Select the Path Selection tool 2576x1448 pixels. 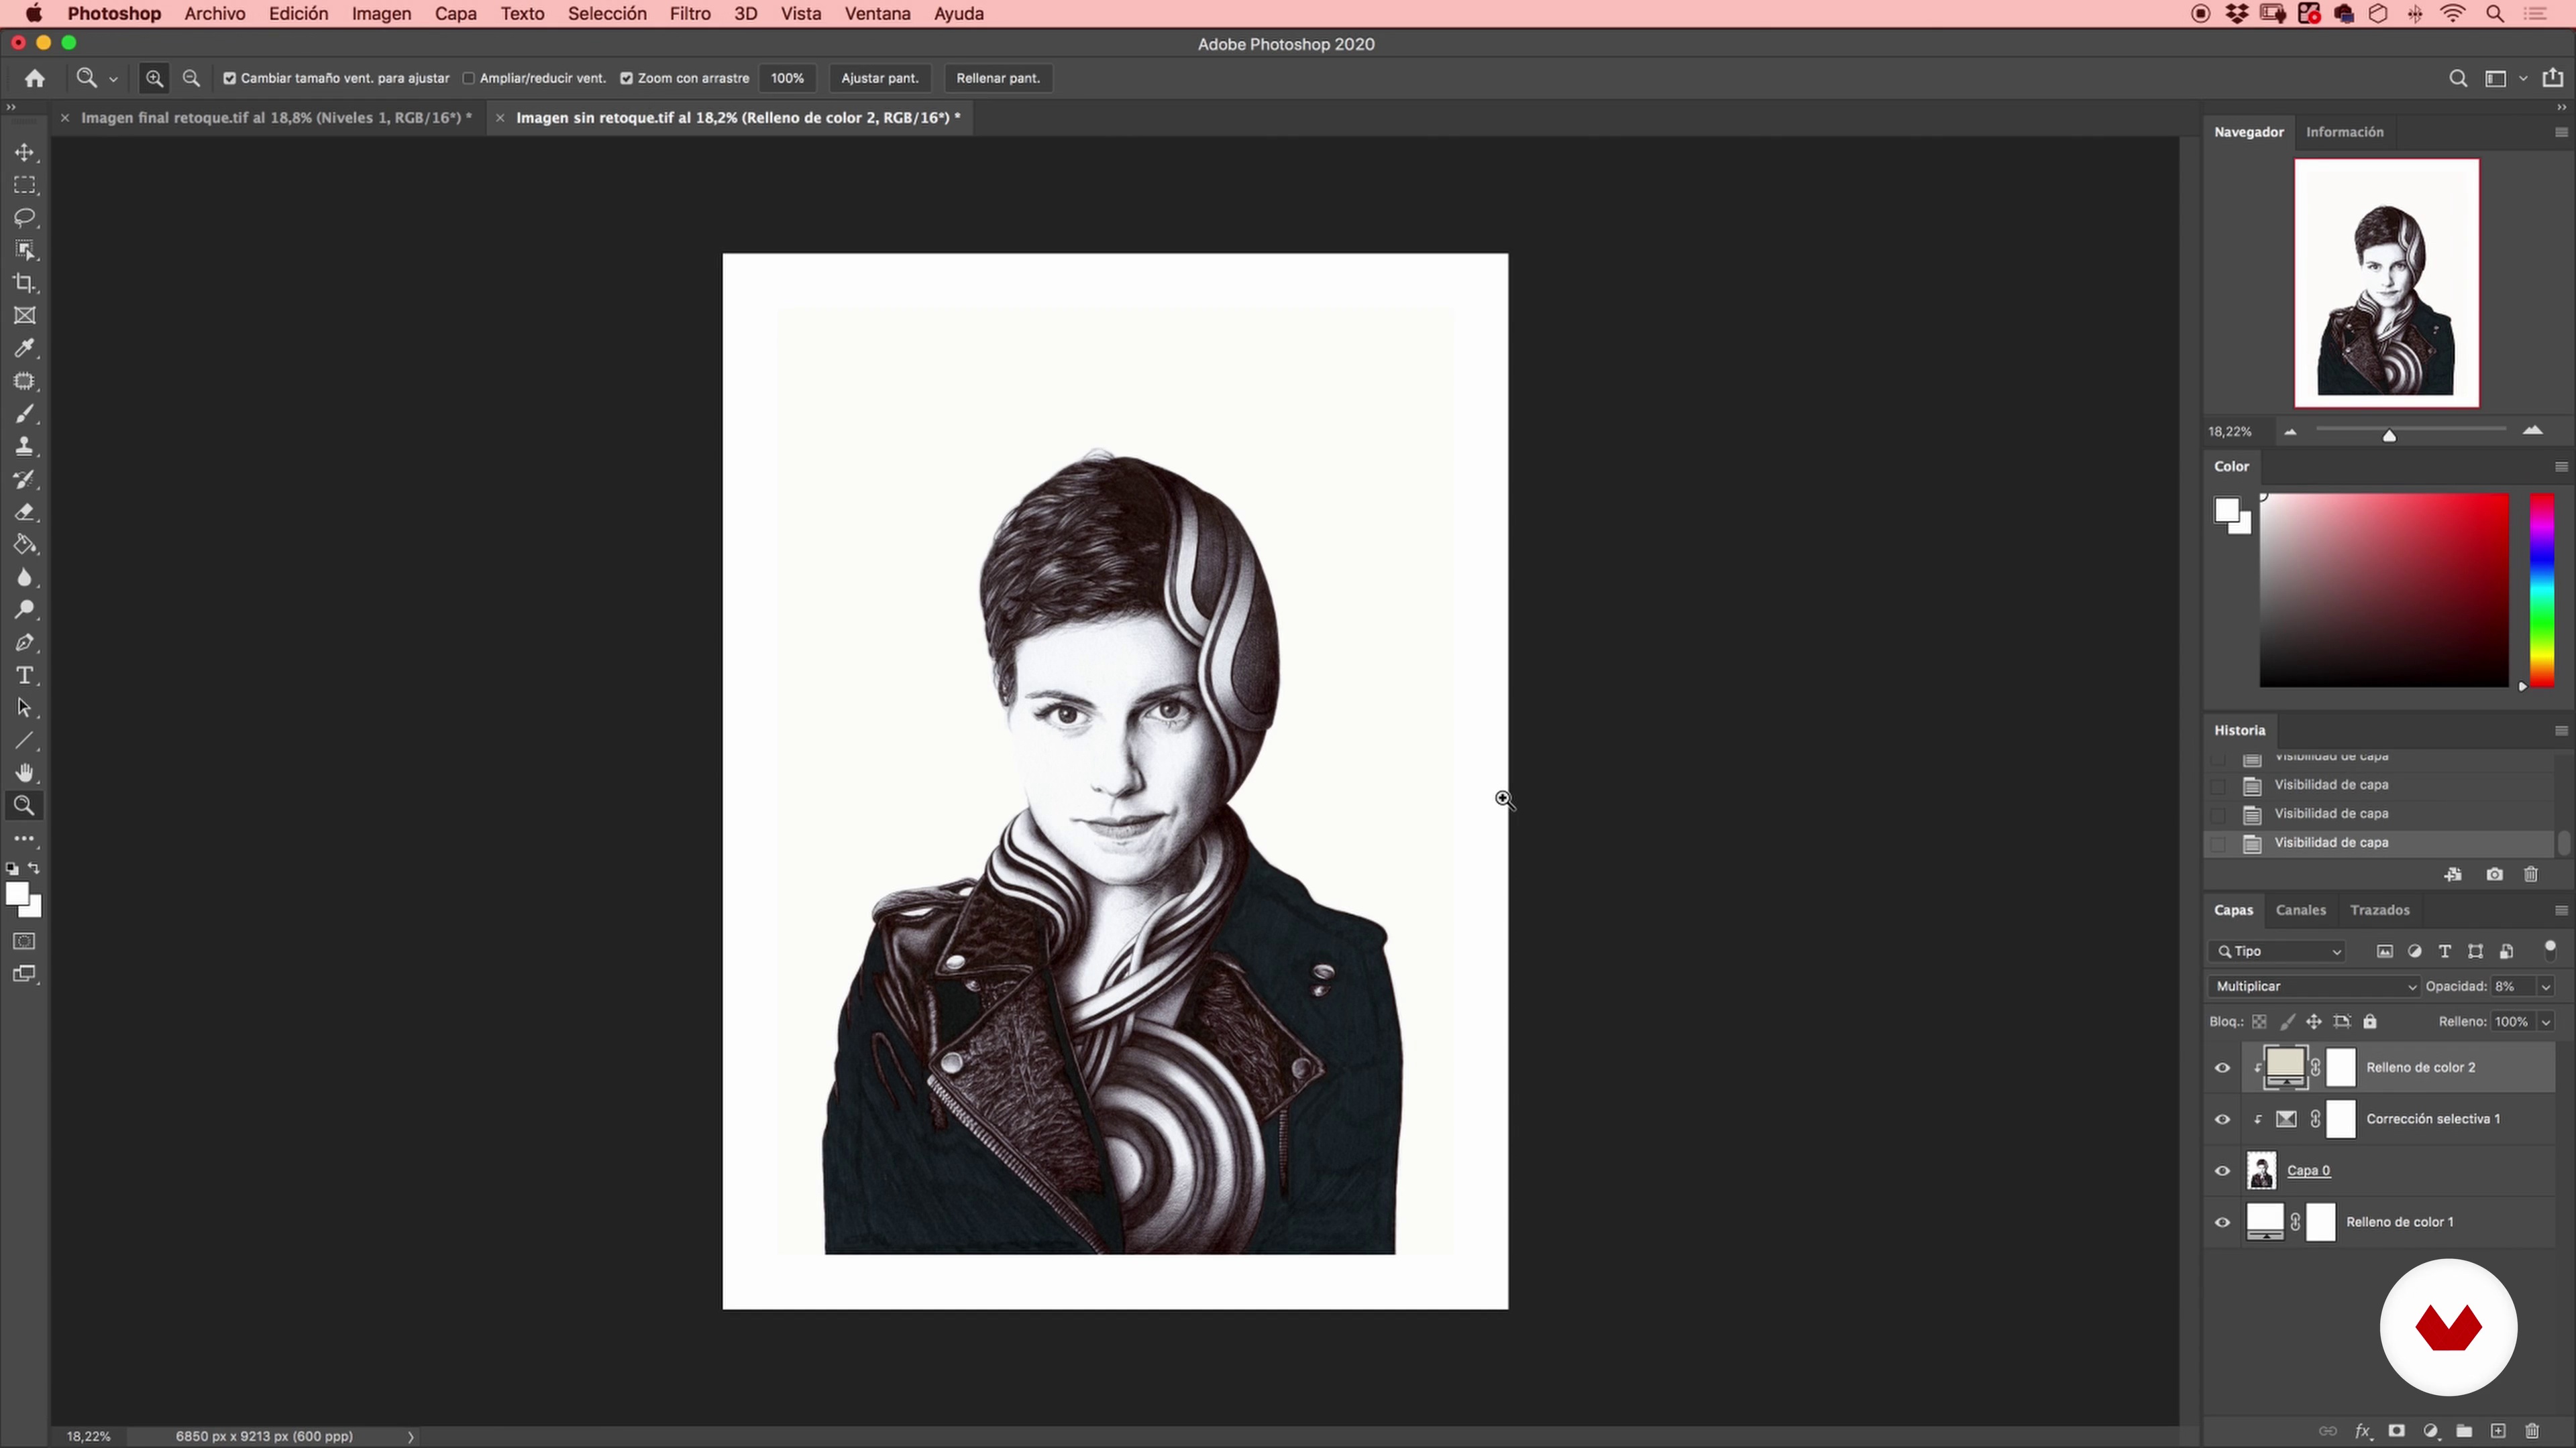(x=24, y=707)
